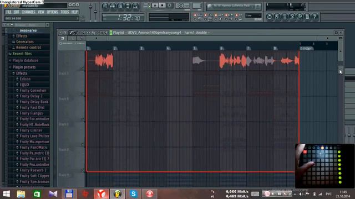
Task: Open the playlist view shortcut icon
Action: 105,6
